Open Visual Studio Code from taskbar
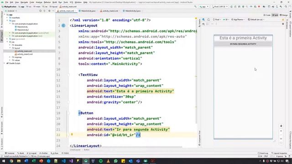 [x=63, y=161]
